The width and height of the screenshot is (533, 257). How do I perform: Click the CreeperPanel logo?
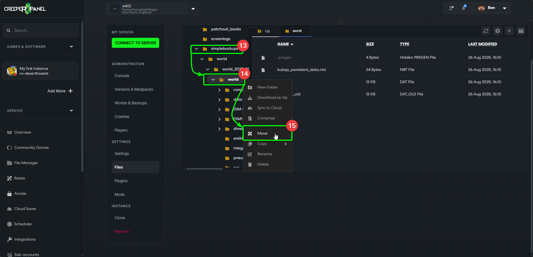25,9
